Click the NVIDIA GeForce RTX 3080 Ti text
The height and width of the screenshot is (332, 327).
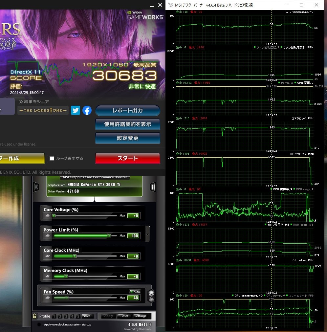pos(94,185)
